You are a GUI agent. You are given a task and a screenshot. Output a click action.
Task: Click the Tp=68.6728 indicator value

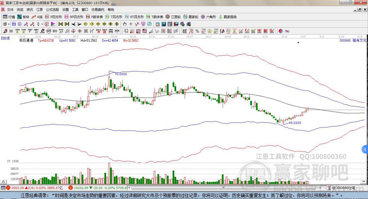pos(46,40)
